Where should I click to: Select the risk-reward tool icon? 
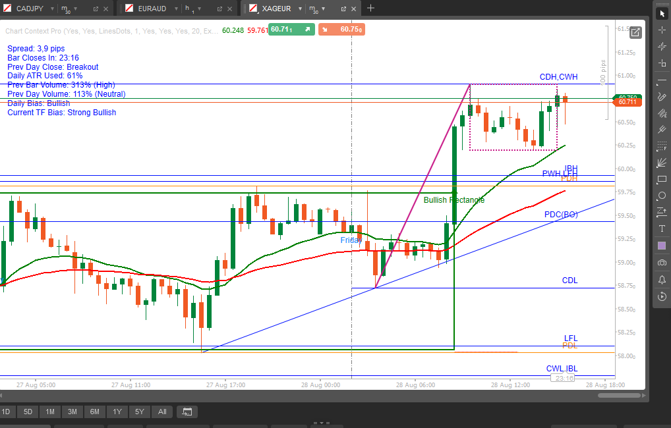click(662, 212)
